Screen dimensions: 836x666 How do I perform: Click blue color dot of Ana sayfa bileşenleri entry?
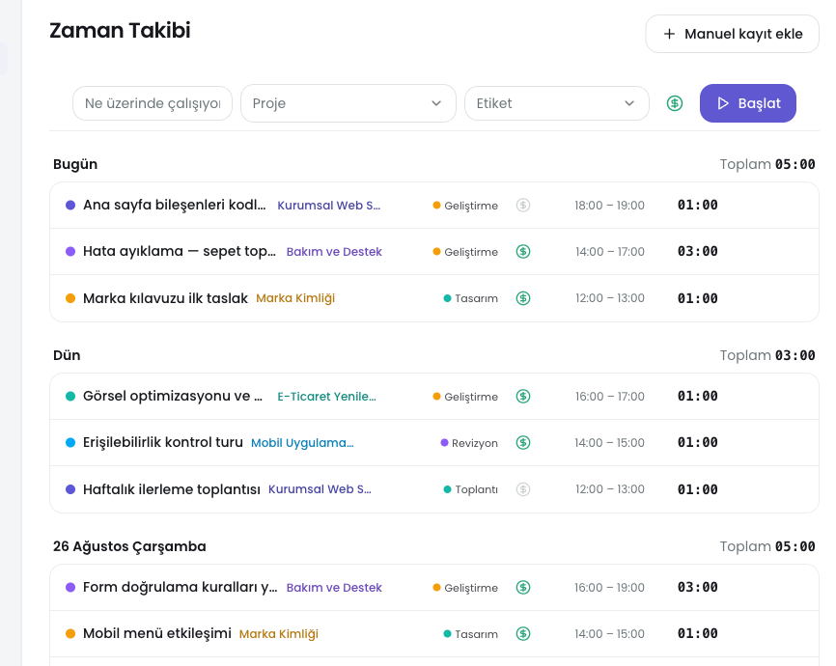[70, 206]
